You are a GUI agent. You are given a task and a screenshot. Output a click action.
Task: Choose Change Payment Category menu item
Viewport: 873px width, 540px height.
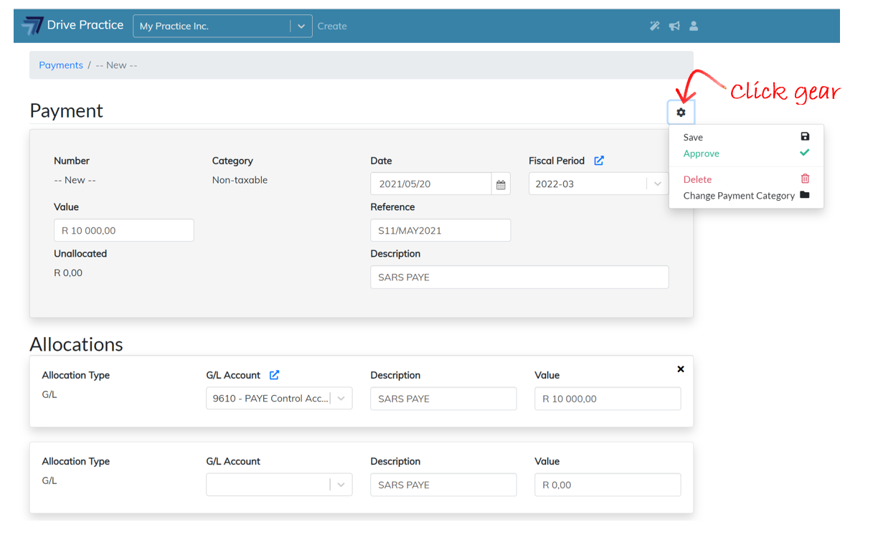[746, 196]
